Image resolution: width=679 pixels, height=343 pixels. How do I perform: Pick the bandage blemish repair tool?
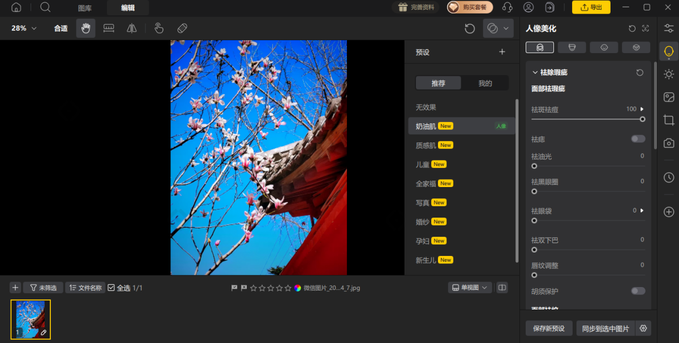click(182, 28)
